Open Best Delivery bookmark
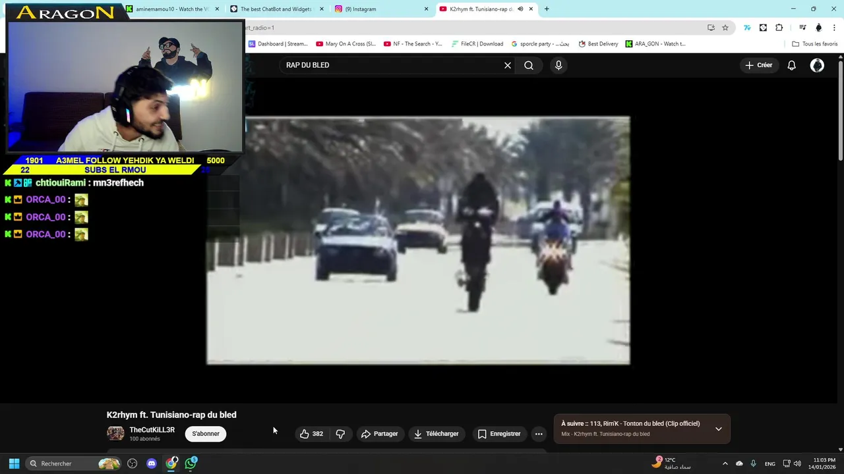The width and height of the screenshot is (844, 474). pyautogui.click(x=598, y=44)
